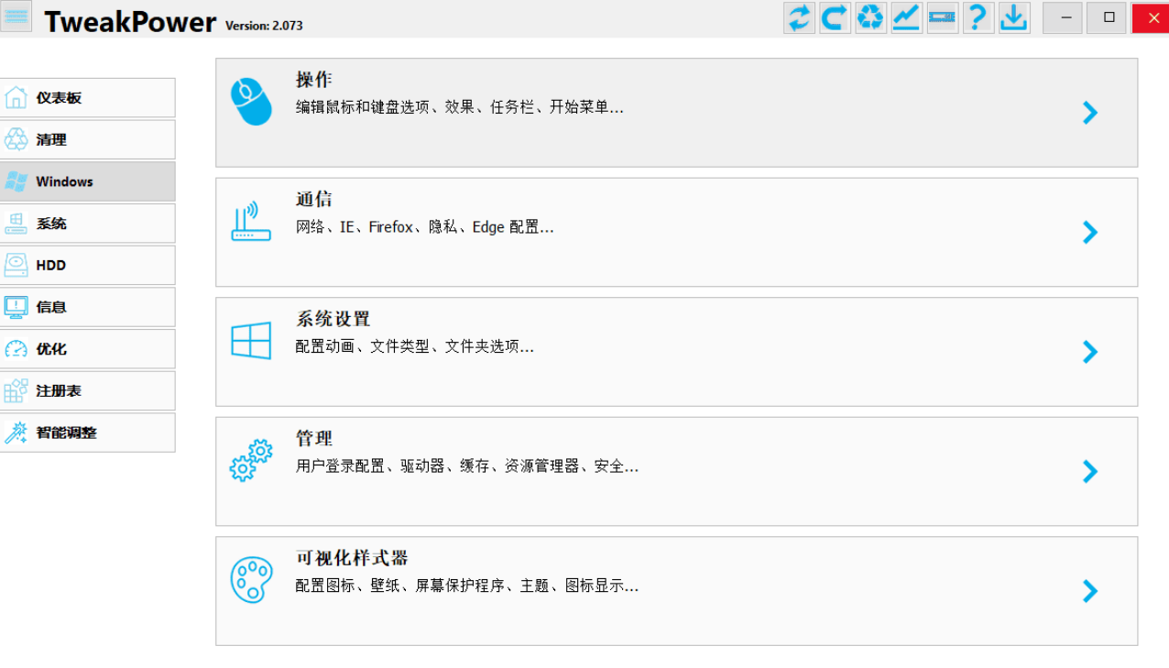Click the Windows logo icon on 系统设置 card

(x=251, y=341)
